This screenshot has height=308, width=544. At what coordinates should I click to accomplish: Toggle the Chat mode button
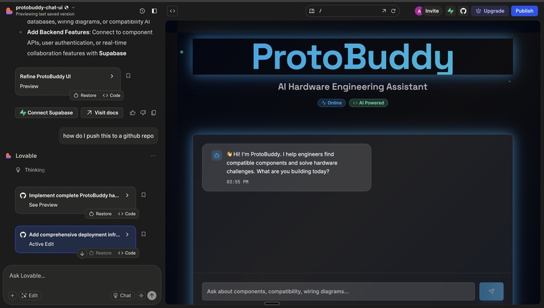pyautogui.click(x=122, y=295)
